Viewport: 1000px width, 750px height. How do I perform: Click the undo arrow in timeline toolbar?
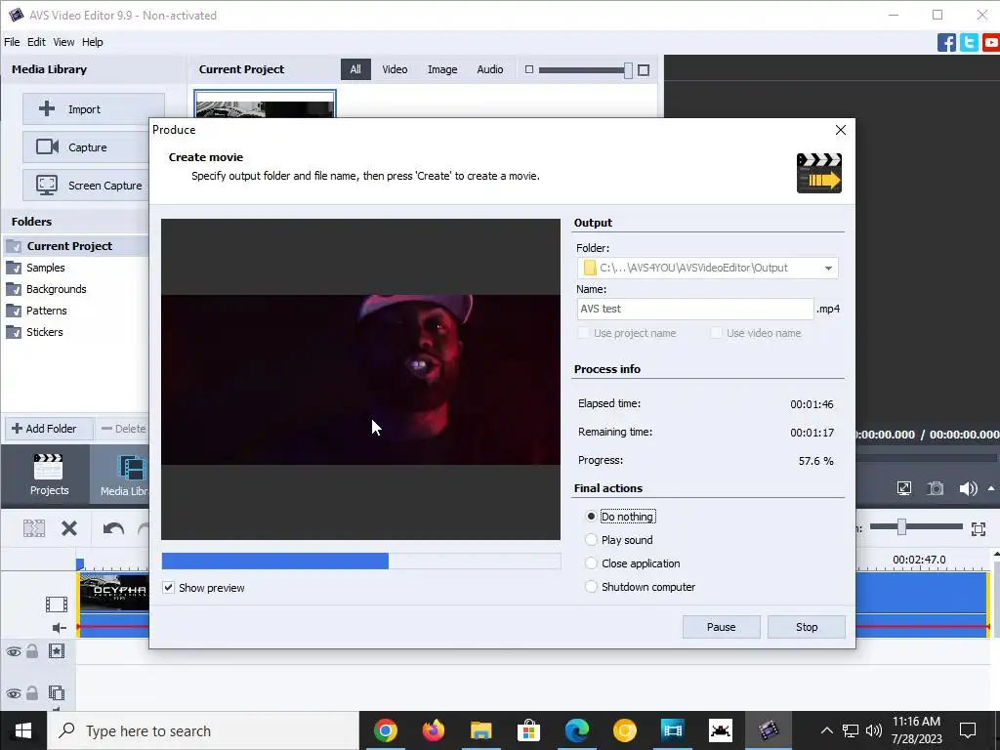113,528
